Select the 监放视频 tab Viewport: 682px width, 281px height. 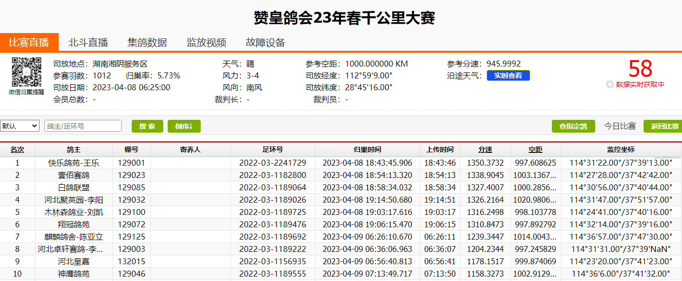point(206,42)
